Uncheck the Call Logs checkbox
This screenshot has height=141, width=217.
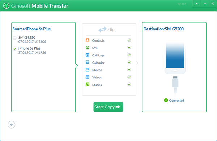click(129, 55)
